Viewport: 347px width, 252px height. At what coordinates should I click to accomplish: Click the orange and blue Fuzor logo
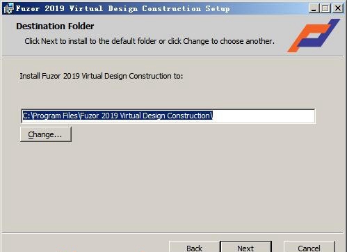pyautogui.click(x=314, y=36)
